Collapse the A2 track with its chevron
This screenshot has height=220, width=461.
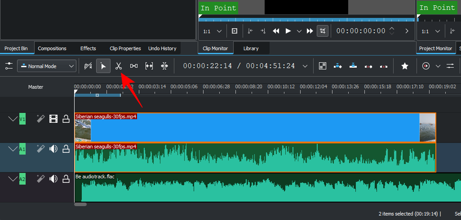(x=13, y=179)
